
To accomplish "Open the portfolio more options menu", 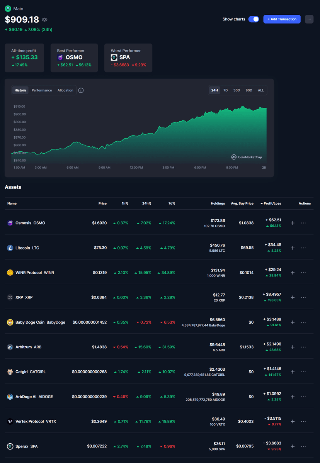I will 309,19.
